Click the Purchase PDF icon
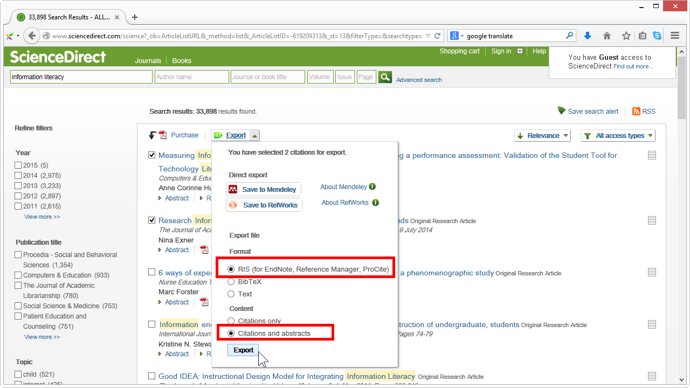690x388 pixels. pyautogui.click(x=163, y=135)
